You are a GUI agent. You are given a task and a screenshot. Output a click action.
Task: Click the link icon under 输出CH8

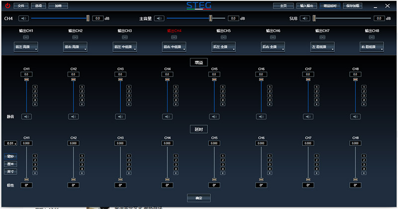[372, 37]
